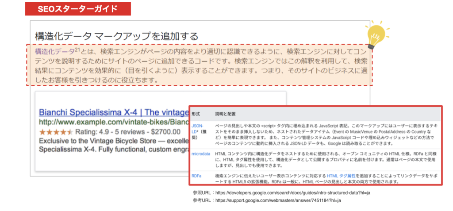Click the Rating: 4.9 - 5 reviews text
Screen dimensions: 453x211
[128, 132]
